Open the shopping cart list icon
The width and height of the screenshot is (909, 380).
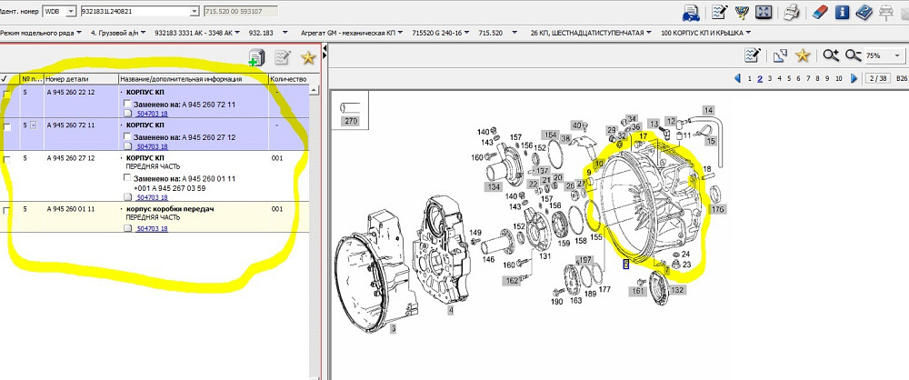tap(743, 12)
